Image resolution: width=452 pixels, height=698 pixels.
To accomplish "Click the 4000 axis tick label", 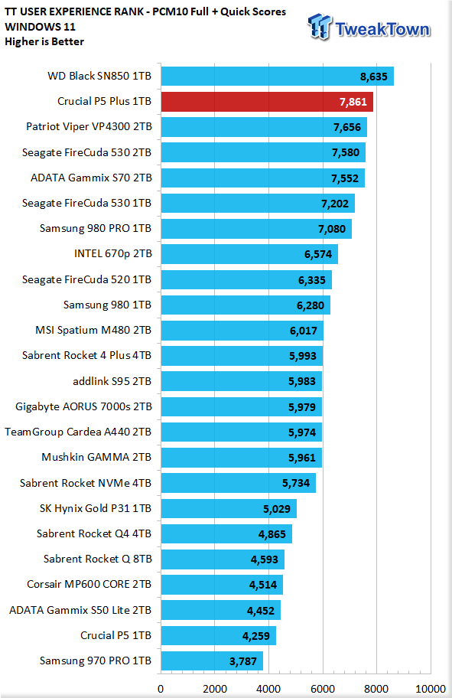I will 268,689.
